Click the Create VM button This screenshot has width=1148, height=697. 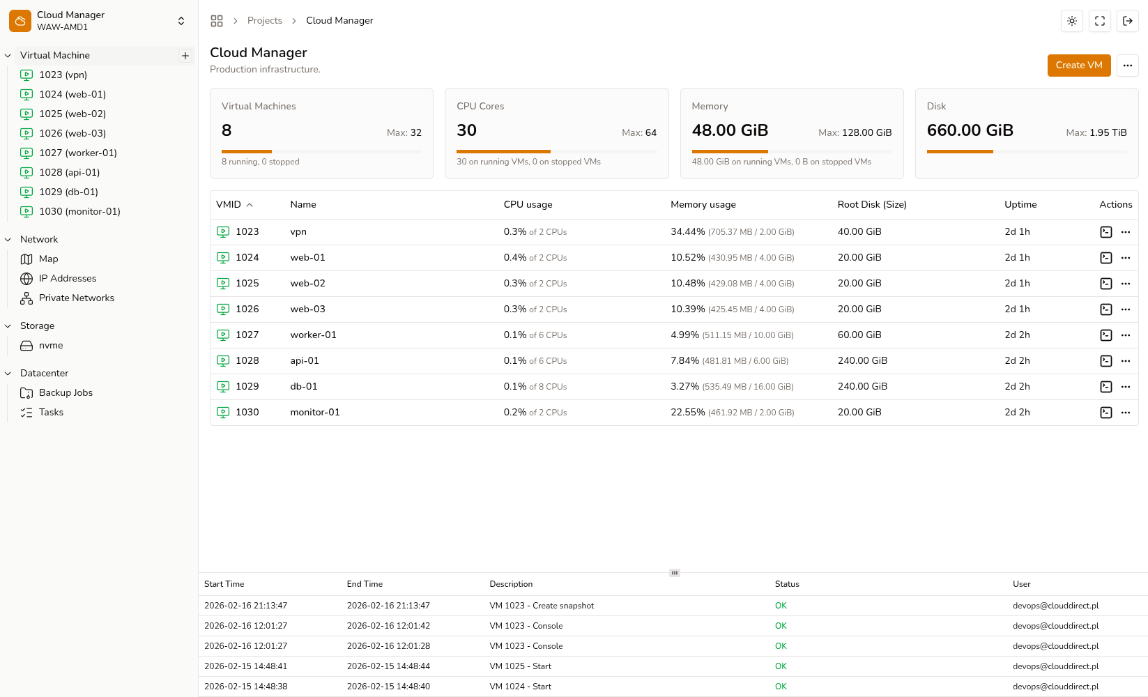click(1079, 65)
